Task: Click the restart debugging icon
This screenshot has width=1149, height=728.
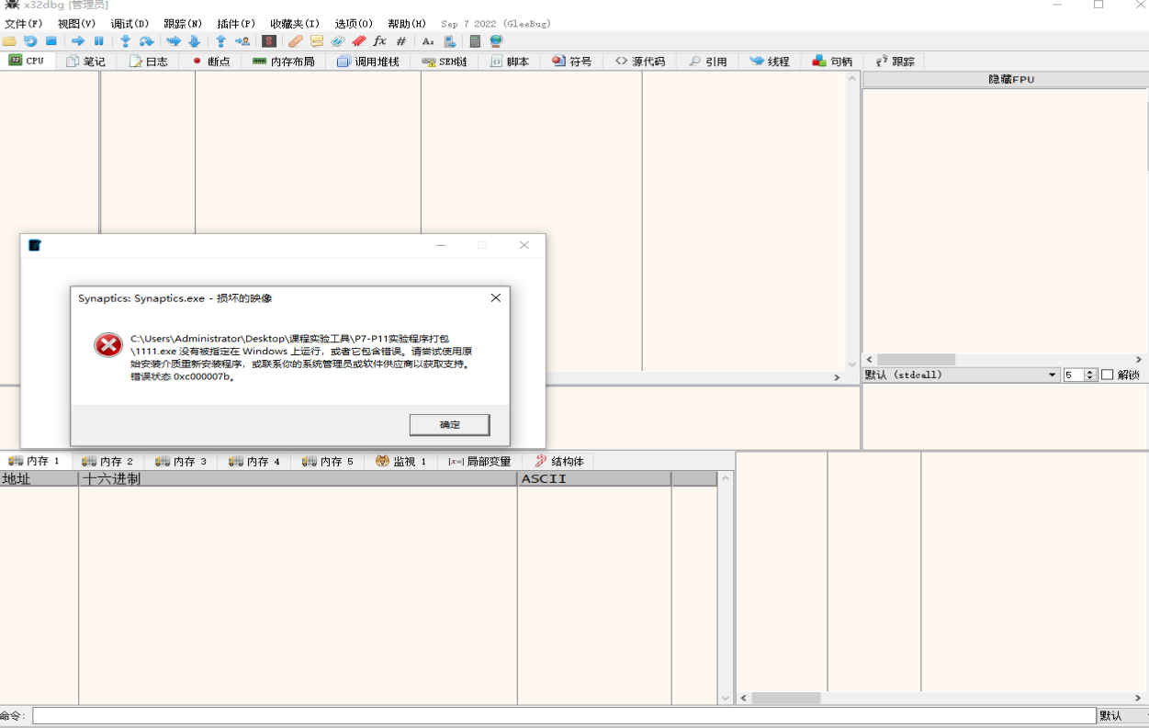Action: point(30,41)
